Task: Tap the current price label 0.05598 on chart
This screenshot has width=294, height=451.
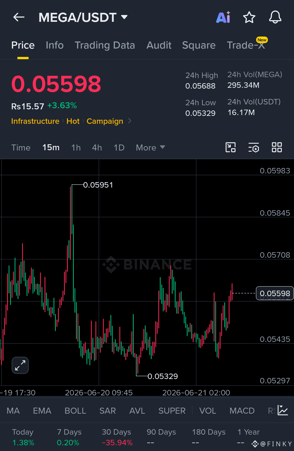Action: tap(275, 293)
